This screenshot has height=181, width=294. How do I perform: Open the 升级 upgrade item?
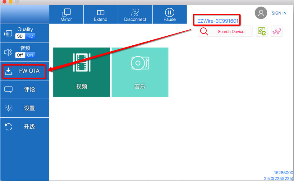24,127
